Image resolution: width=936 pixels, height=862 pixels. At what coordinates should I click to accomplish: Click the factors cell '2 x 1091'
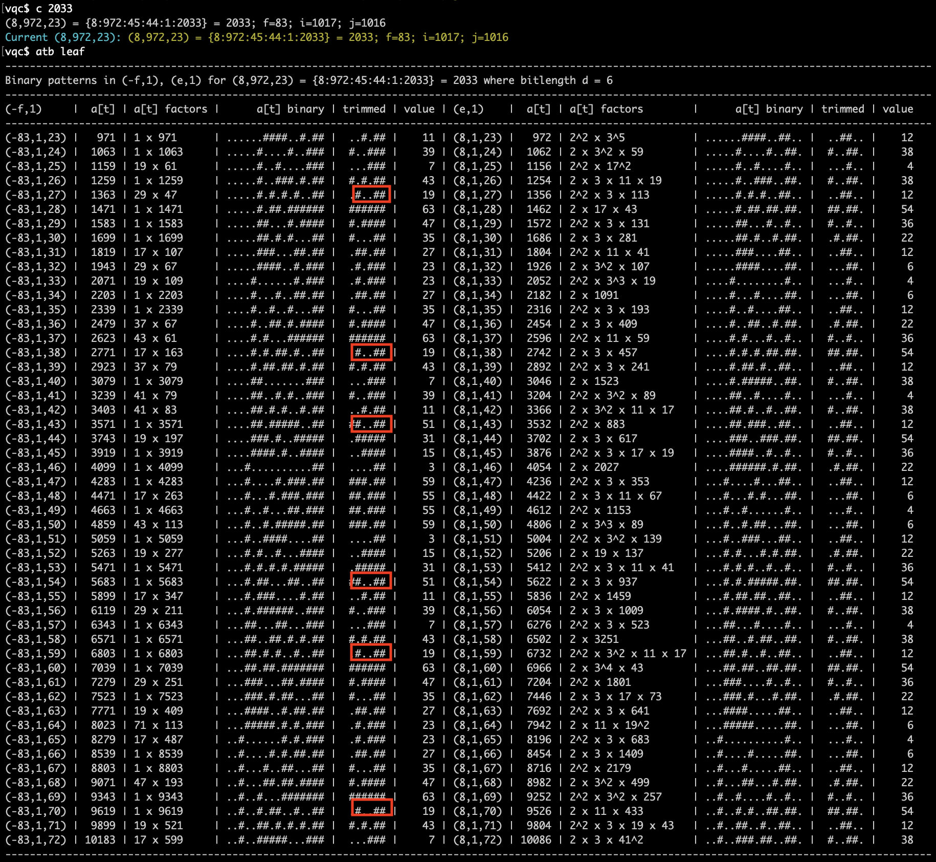point(594,295)
